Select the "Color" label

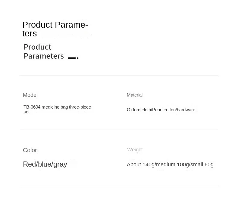click(x=30, y=150)
